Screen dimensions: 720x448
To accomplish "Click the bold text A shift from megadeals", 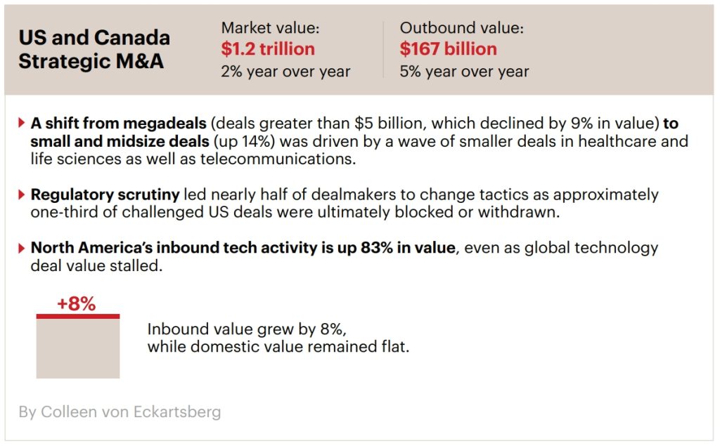I will click(118, 124).
